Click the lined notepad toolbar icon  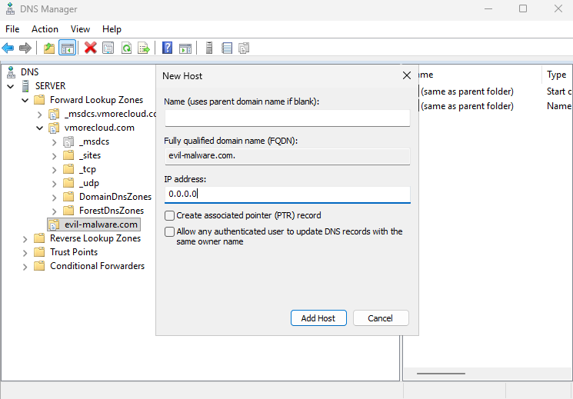[x=227, y=48]
